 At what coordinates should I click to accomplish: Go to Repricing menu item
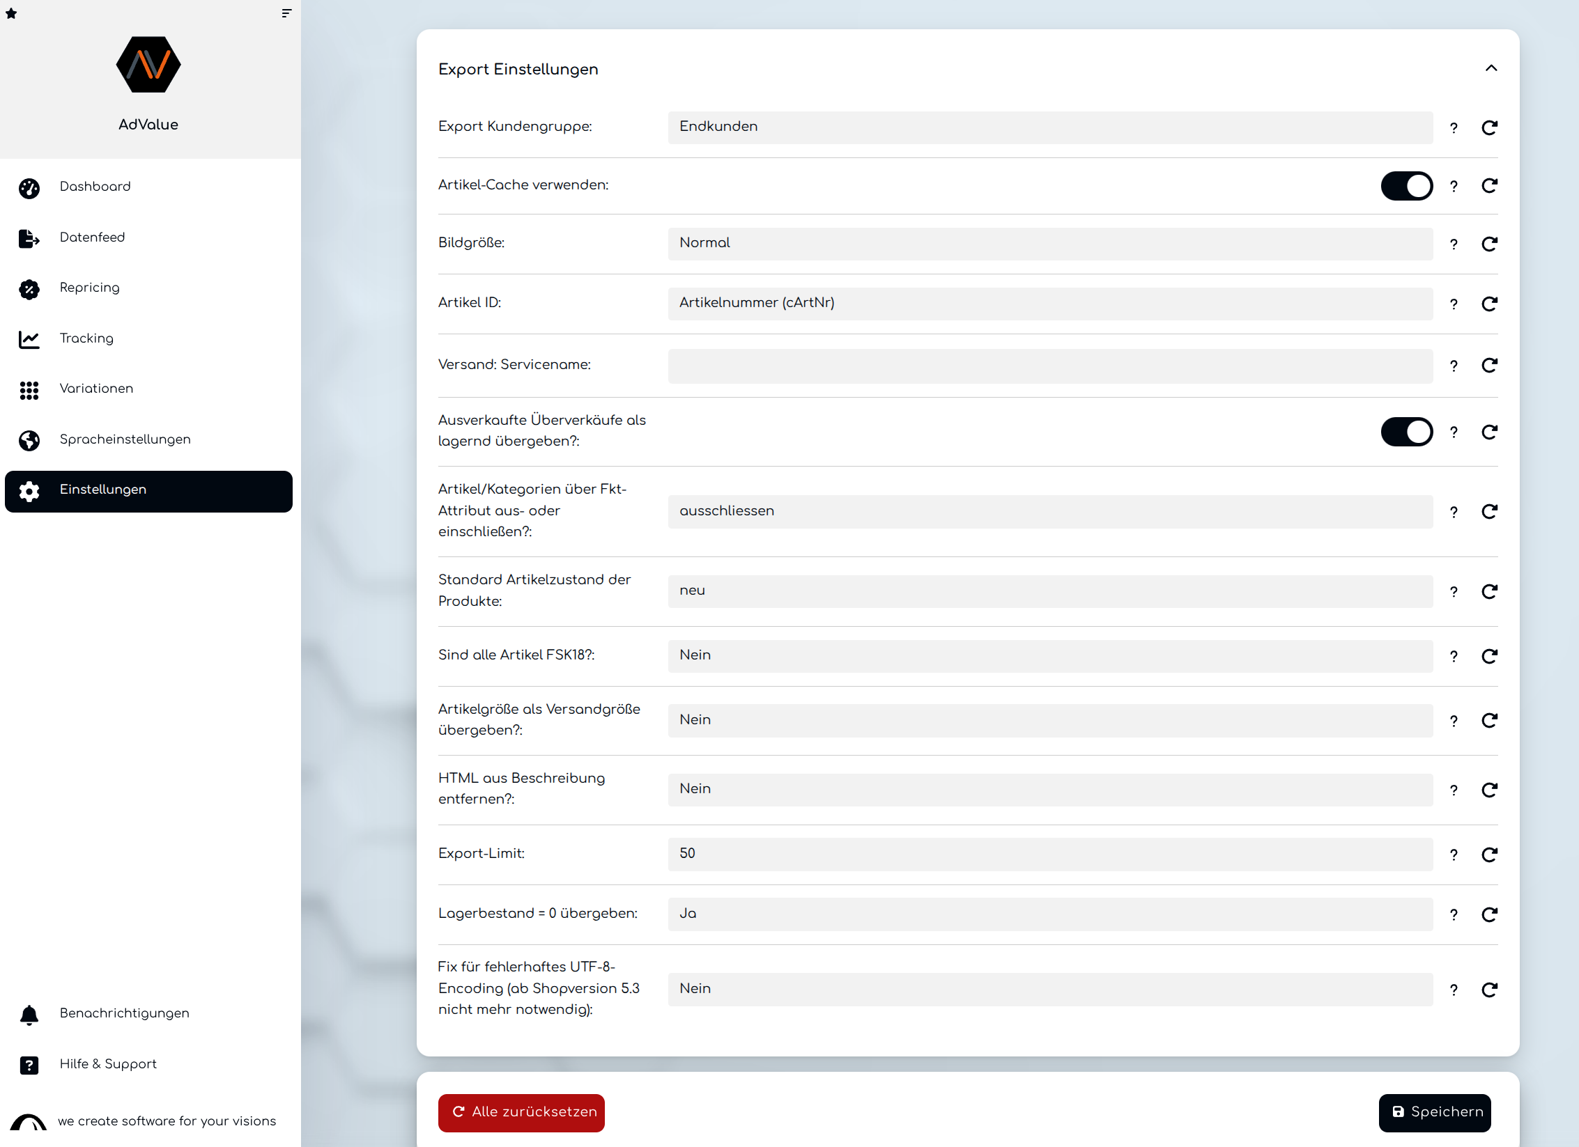pos(89,288)
